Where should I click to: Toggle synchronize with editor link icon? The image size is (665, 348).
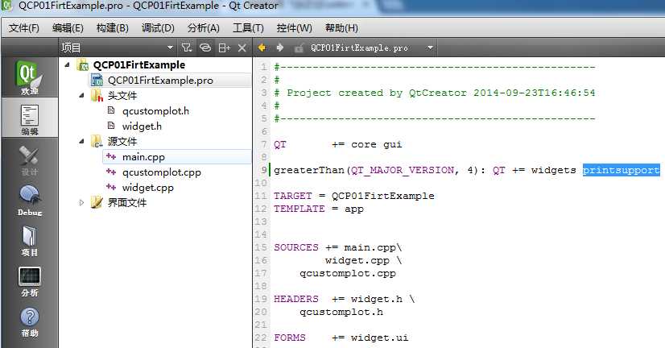[205, 48]
